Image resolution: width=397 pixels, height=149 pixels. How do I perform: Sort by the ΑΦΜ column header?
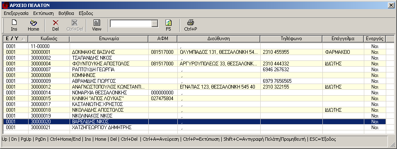(x=163, y=39)
